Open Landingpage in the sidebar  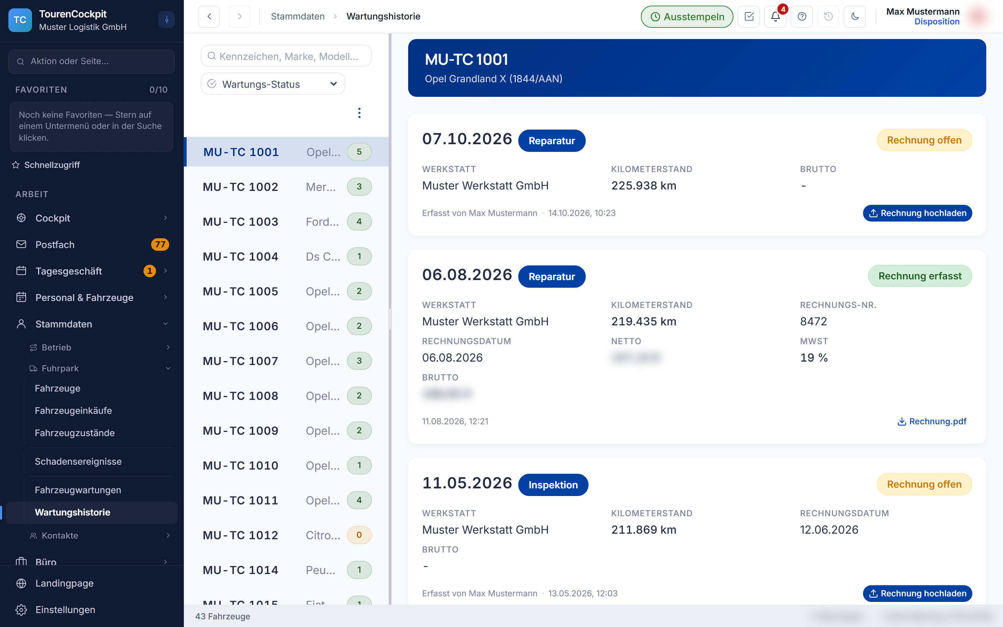coord(92,583)
